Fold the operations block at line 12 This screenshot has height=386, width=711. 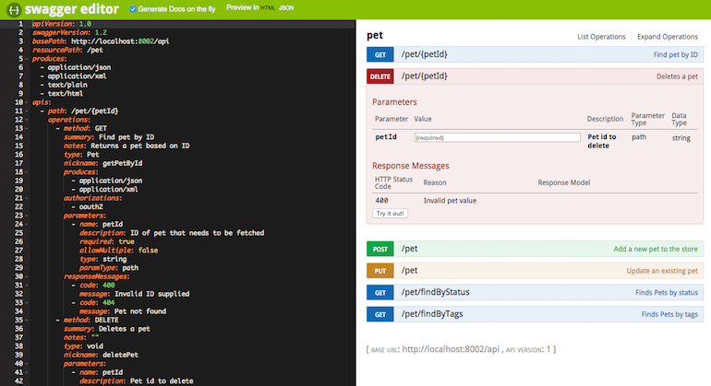27,120
